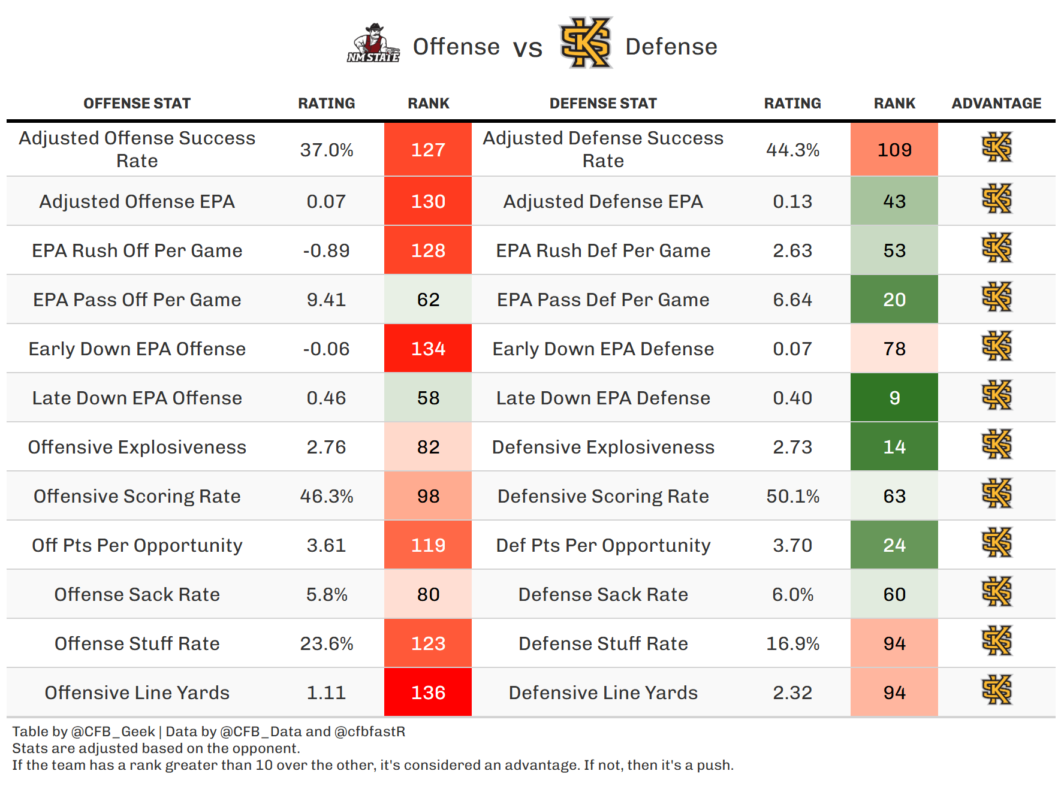This screenshot has width=1061, height=786.
Task: Click the NM State logo in the header
Action: tap(373, 44)
